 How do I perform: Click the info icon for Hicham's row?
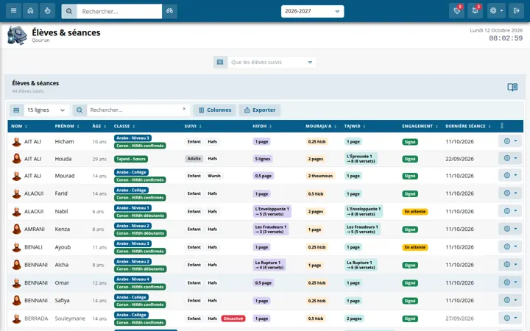point(506,141)
